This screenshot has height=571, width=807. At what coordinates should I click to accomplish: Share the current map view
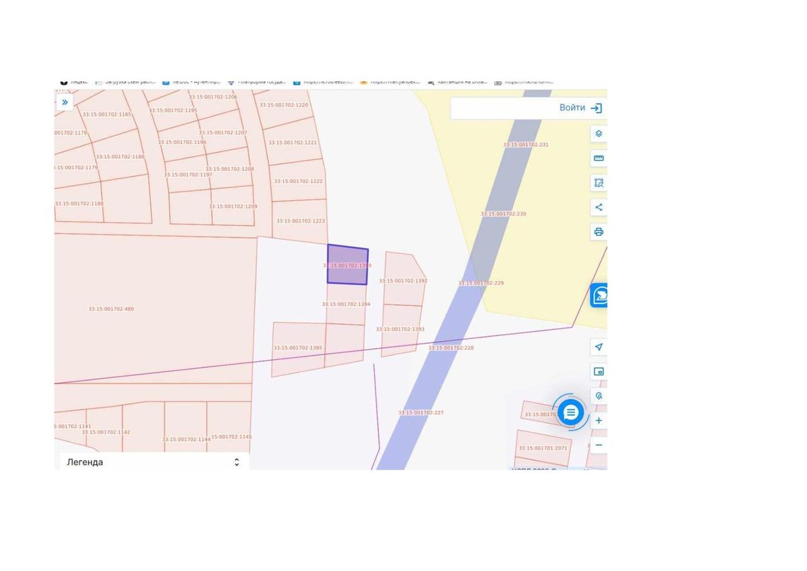(599, 207)
